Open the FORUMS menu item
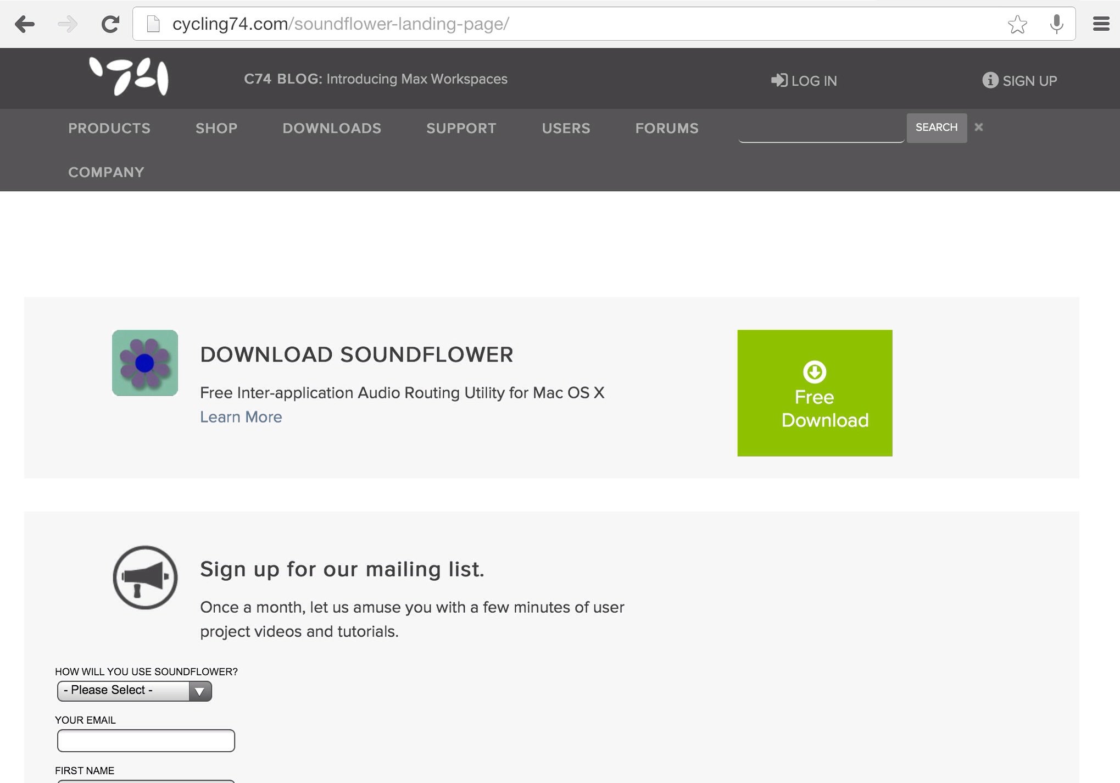Viewport: 1120px width, 783px height. coord(667,129)
